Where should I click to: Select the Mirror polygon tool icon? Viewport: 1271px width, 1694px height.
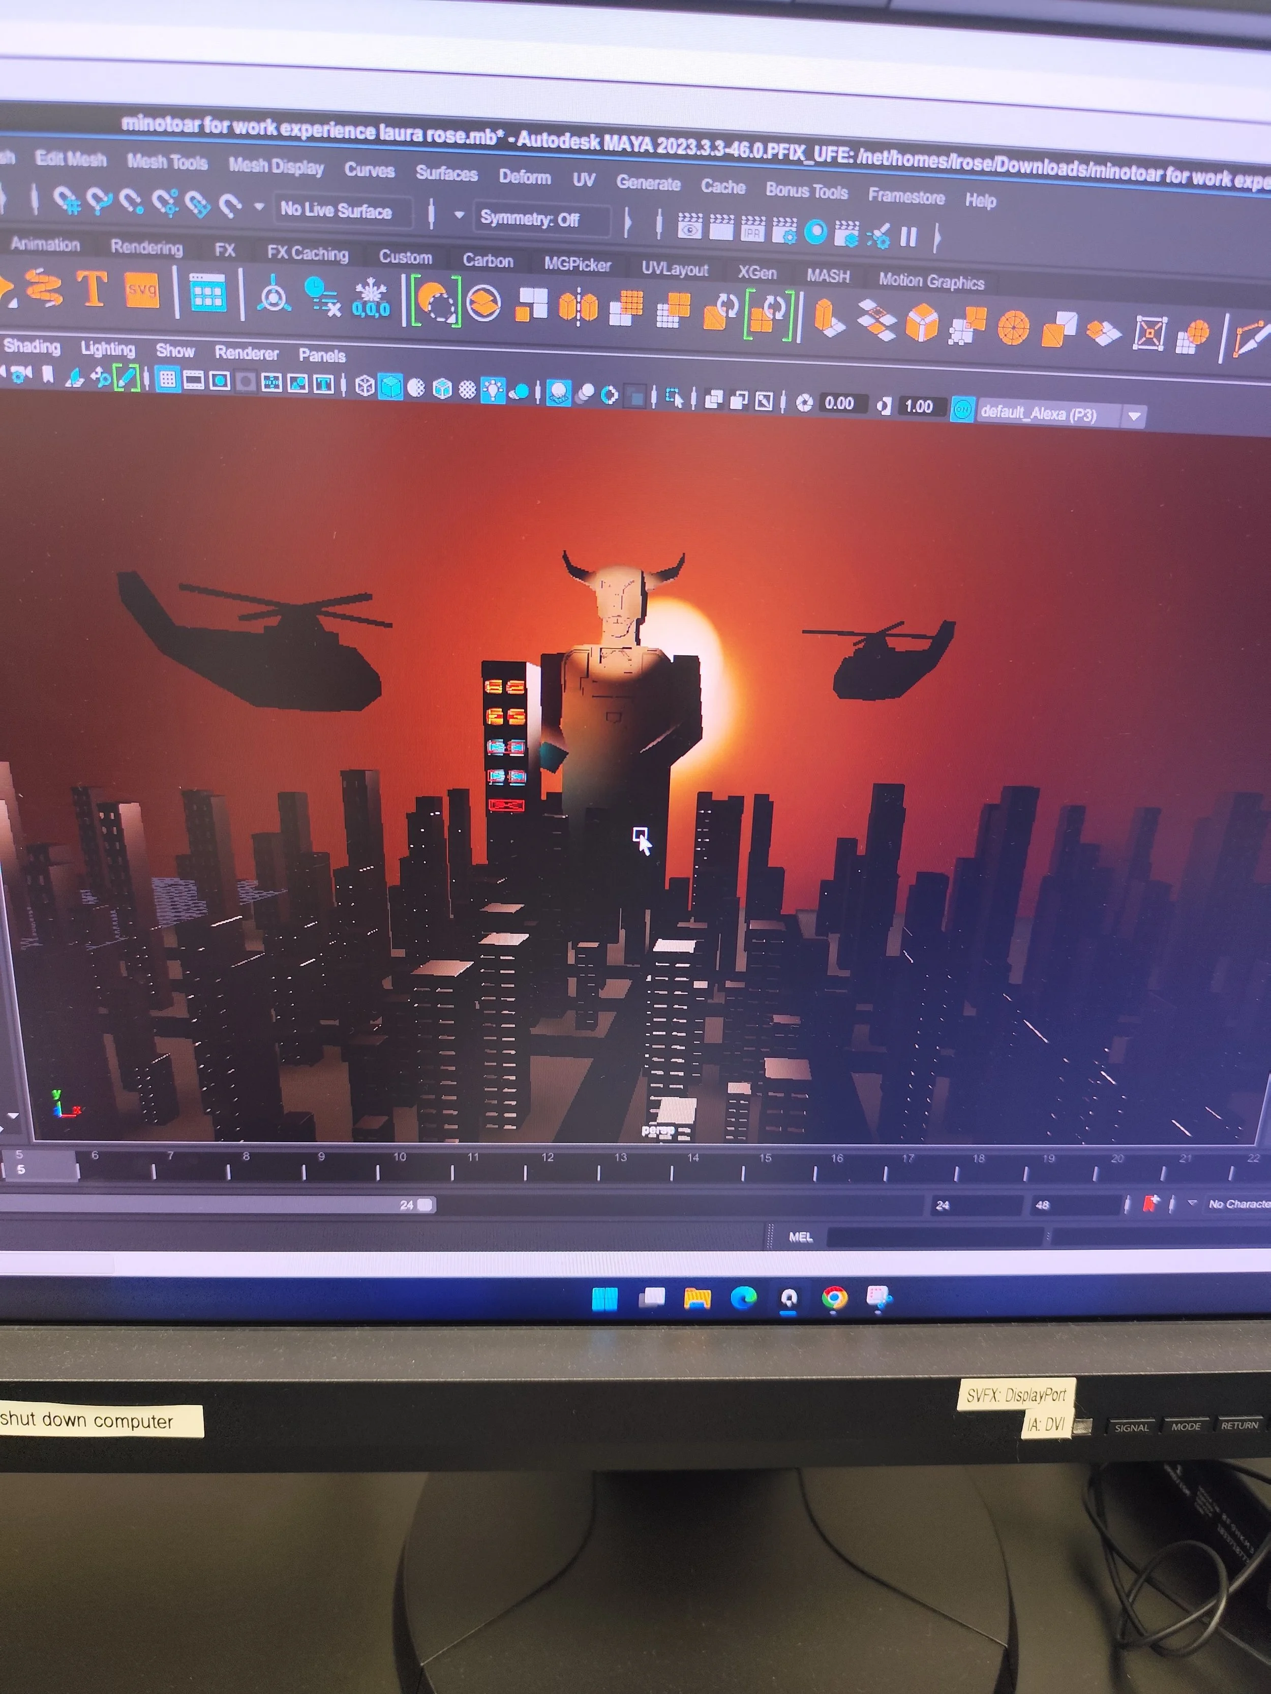pos(579,307)
